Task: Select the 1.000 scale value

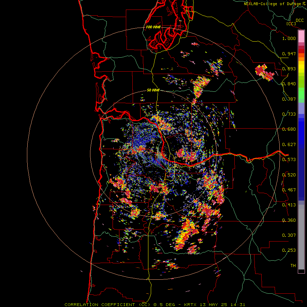Action: tap(289, 38)
